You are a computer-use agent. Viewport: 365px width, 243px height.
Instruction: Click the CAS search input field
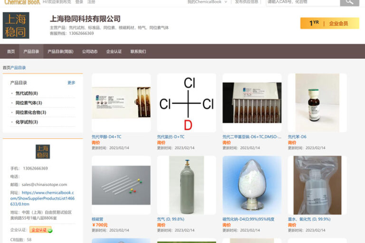coord(303,2)
